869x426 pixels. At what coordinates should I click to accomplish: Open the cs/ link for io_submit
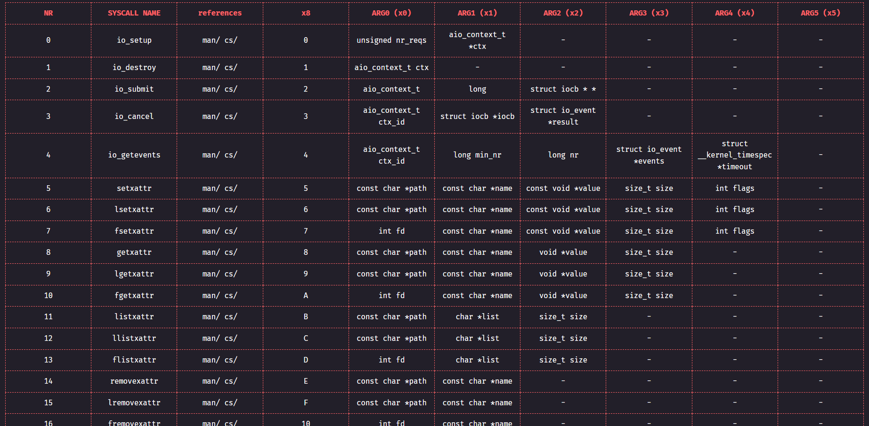(x=231, y=89)
